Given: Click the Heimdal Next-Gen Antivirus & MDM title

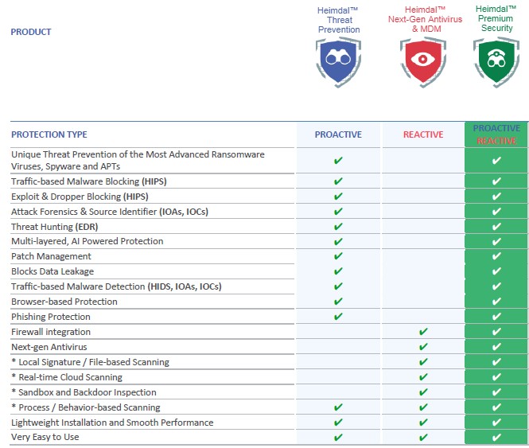Looking at the screenshot, I should 420,19.
